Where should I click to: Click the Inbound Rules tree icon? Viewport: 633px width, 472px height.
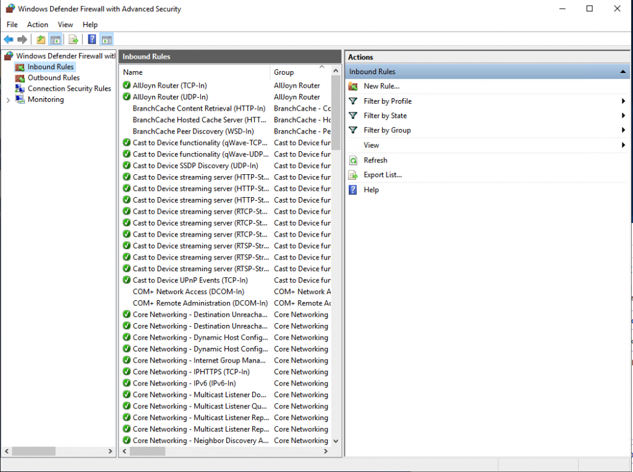(x=20, y=67)
